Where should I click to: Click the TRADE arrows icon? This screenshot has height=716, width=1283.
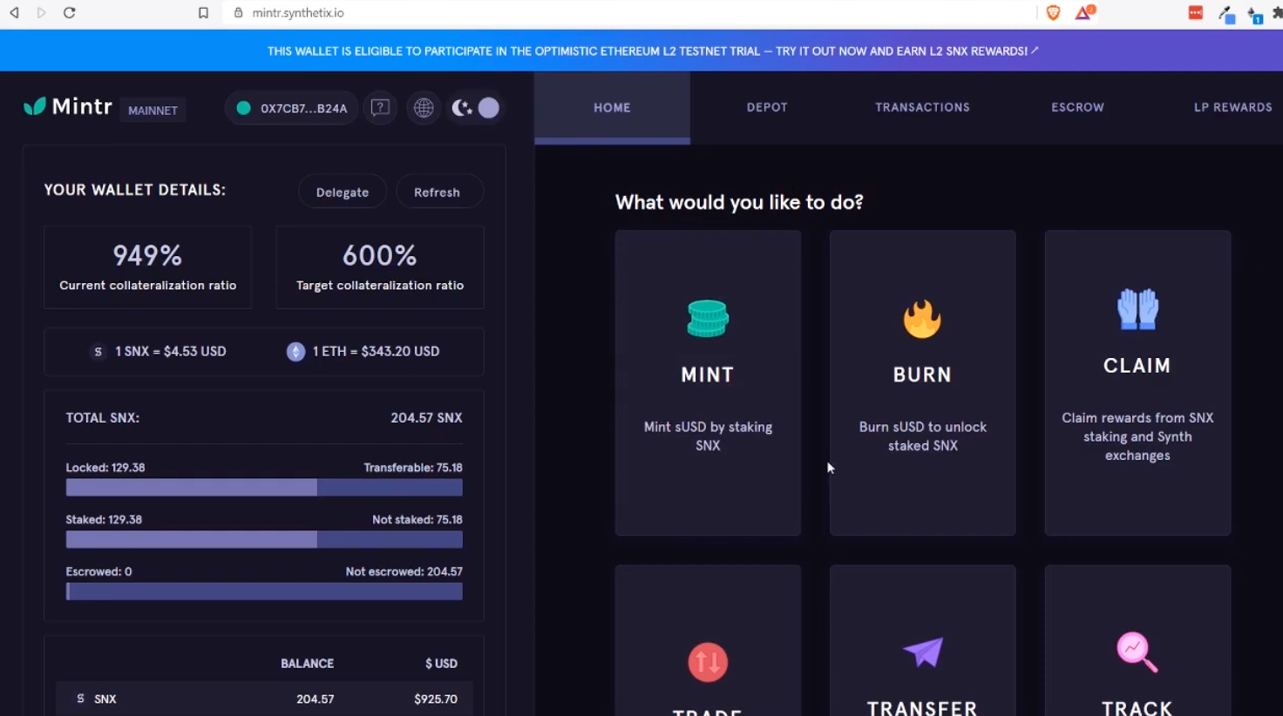(x=708, y=662)
